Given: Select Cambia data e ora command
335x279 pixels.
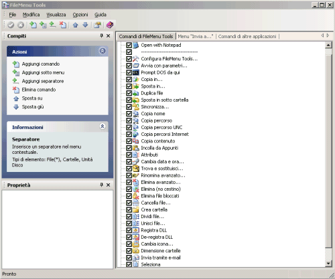Looking at the screenshot, I should [162, 162].
